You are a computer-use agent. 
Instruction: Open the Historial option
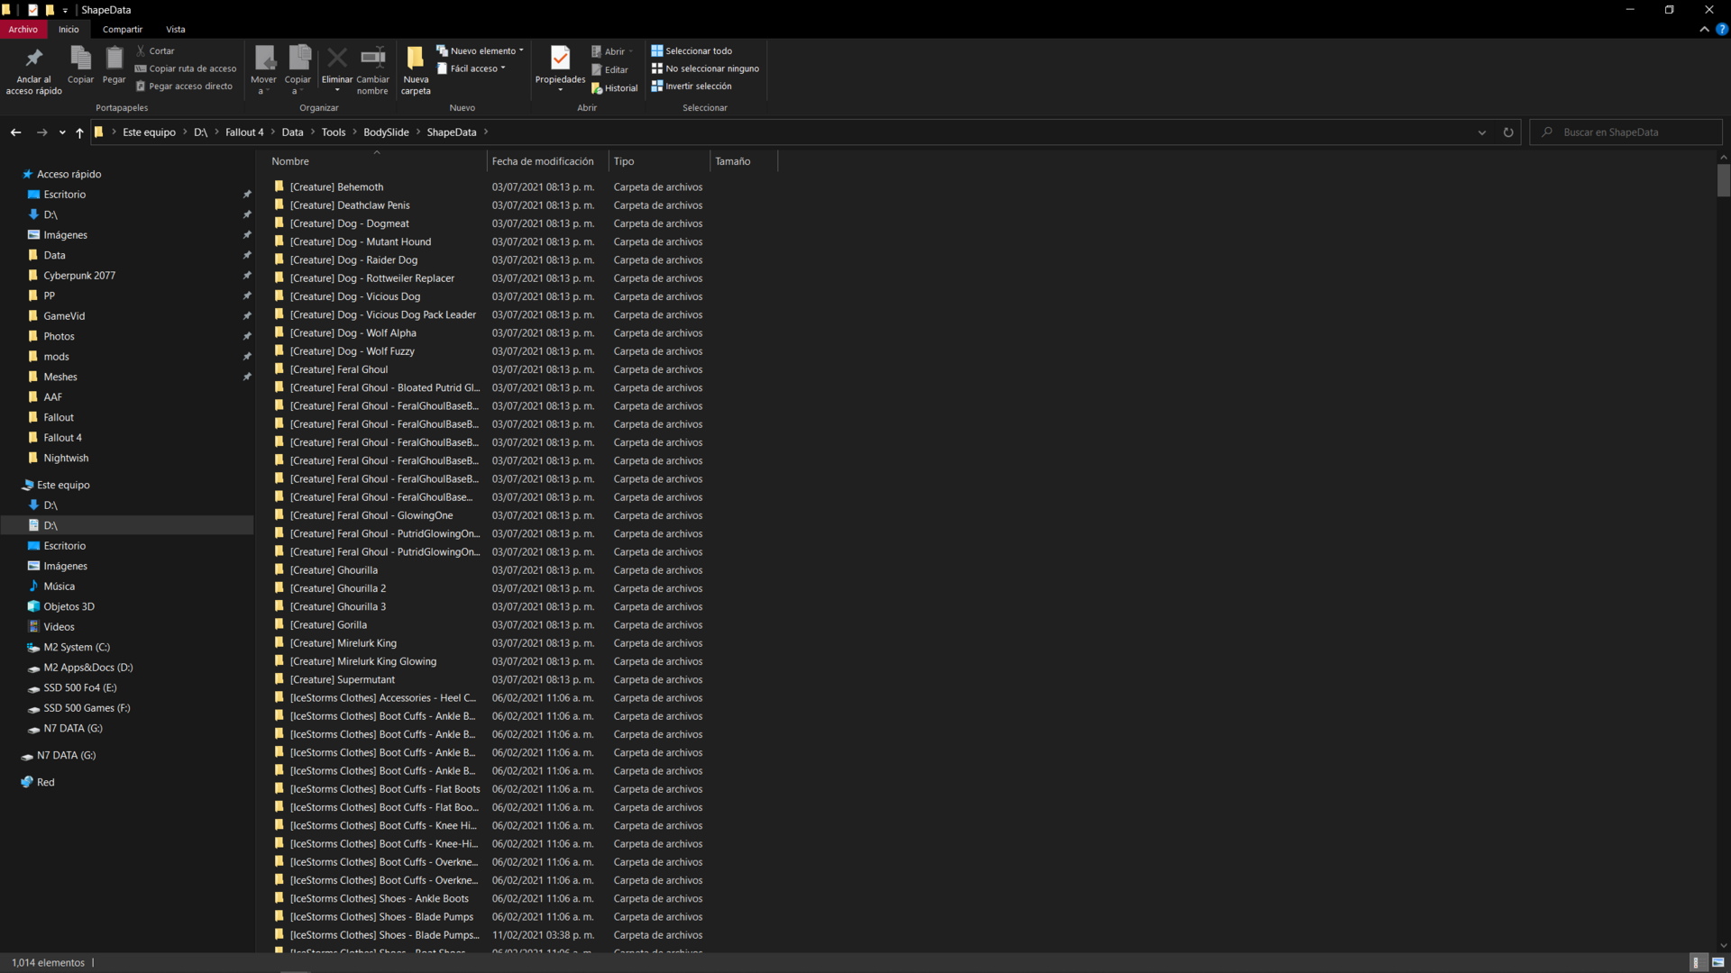pyautogui.click(x=614, y=88)
